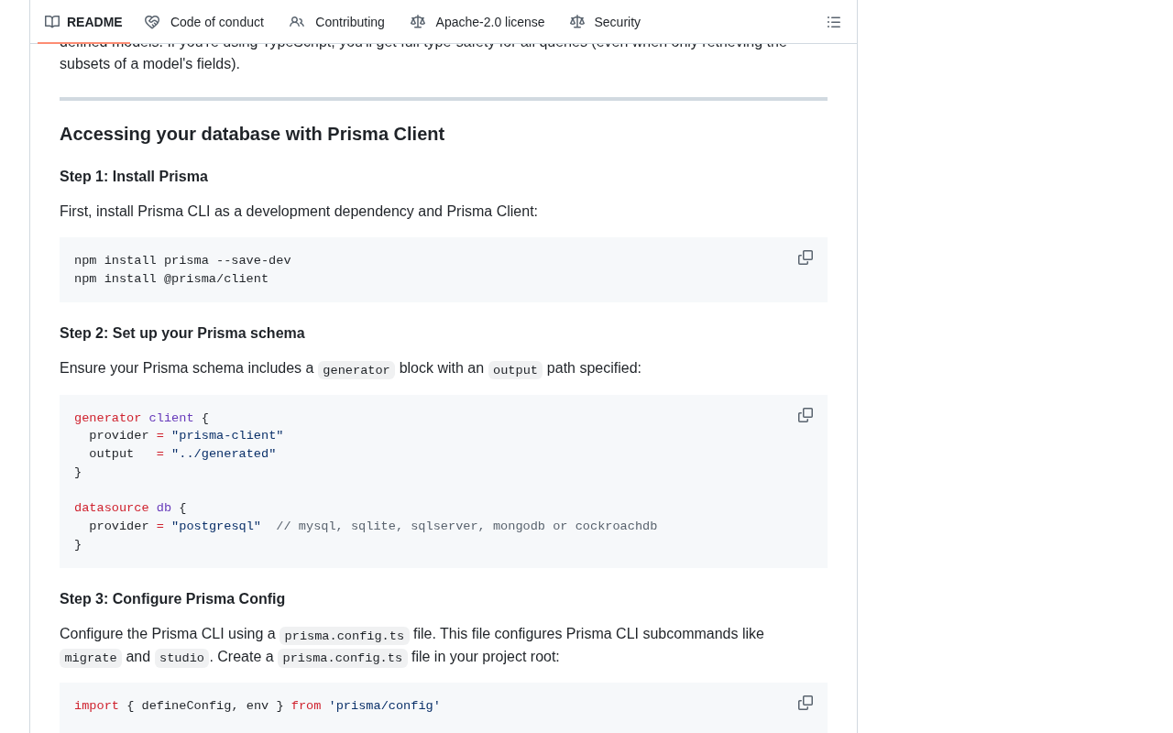
Task: Click the 'datasource db {' code line
Action: click(x=130, y=509)
